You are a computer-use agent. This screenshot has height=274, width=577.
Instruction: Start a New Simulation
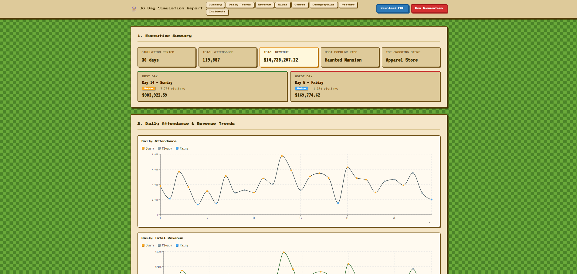click(429, 8)
